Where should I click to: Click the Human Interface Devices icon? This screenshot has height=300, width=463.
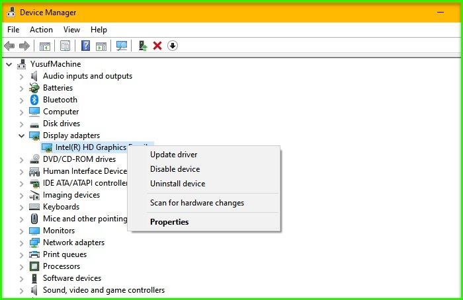(34, 171)
